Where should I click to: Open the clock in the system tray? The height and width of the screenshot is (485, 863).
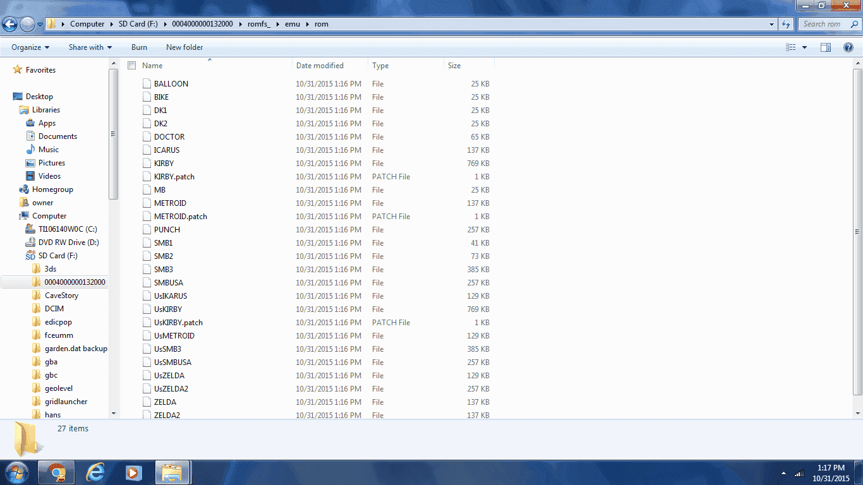tap(831, 473)
